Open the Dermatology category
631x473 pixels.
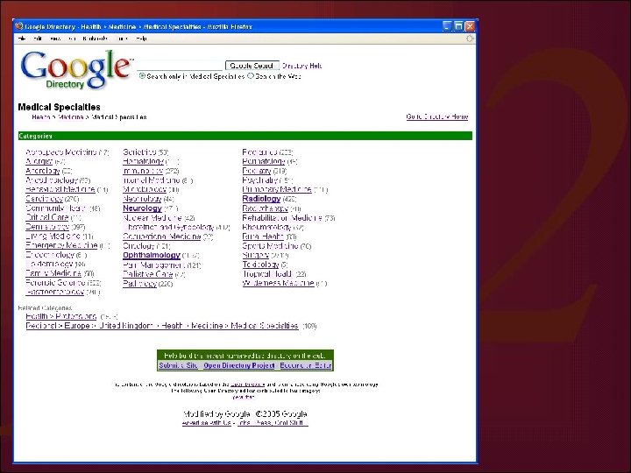coord(47,227)
